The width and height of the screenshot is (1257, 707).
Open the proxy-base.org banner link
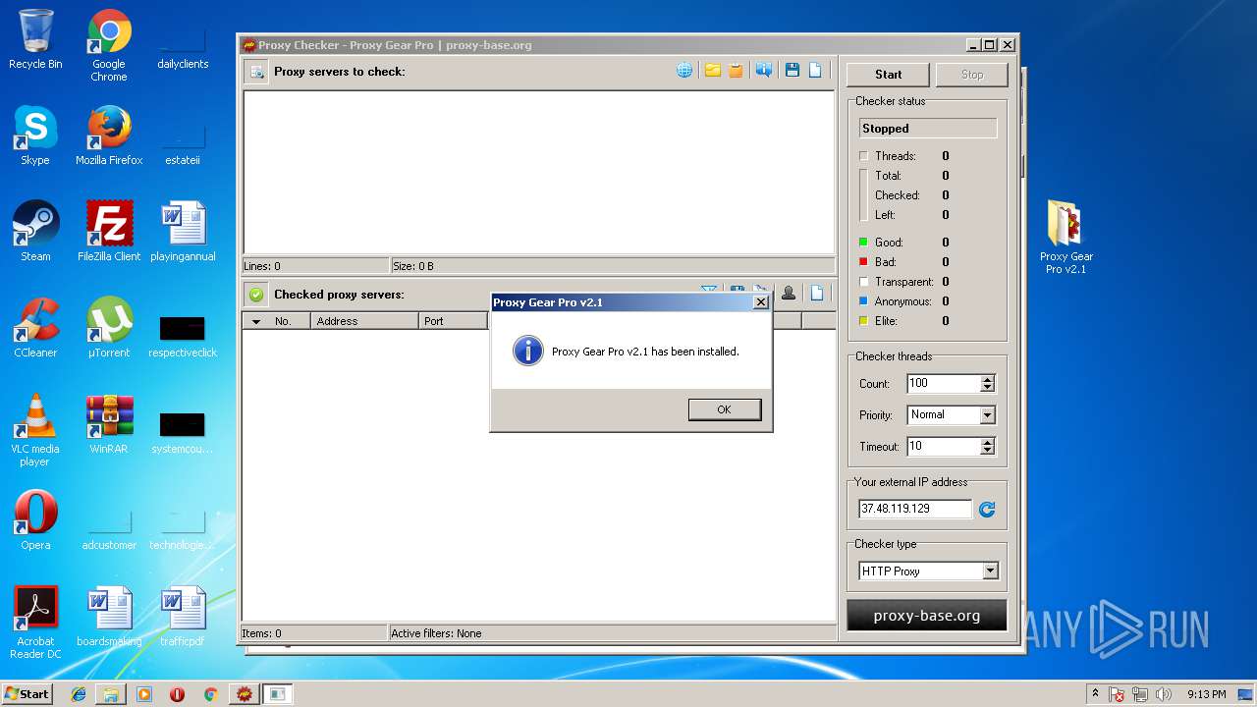pyautogui.click(x=927, y=616)
